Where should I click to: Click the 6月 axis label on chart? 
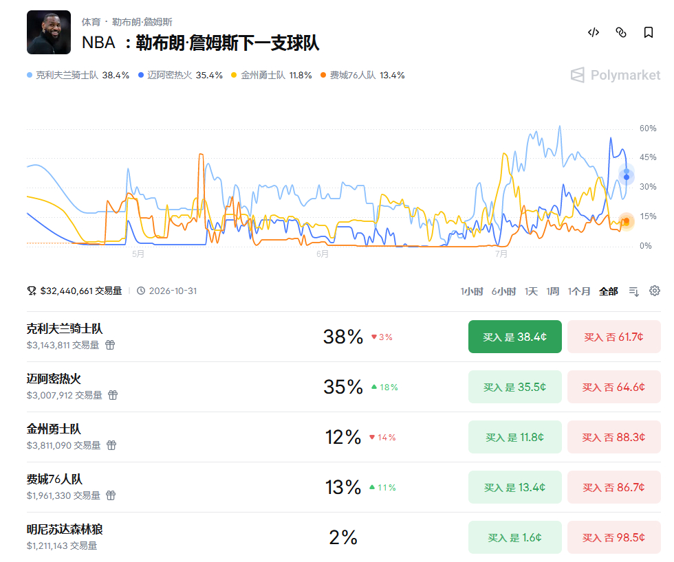(x=323, y=254)
